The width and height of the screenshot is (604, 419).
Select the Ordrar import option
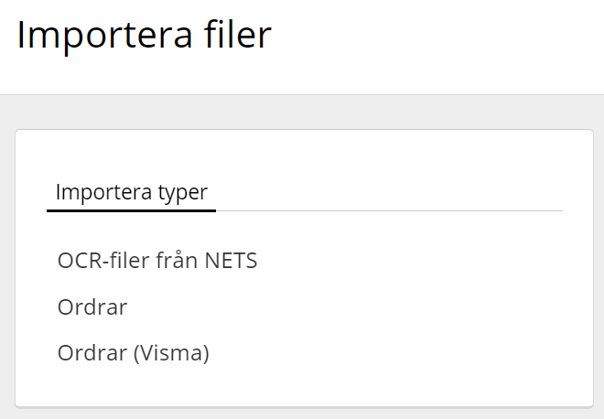pos(92,307)
